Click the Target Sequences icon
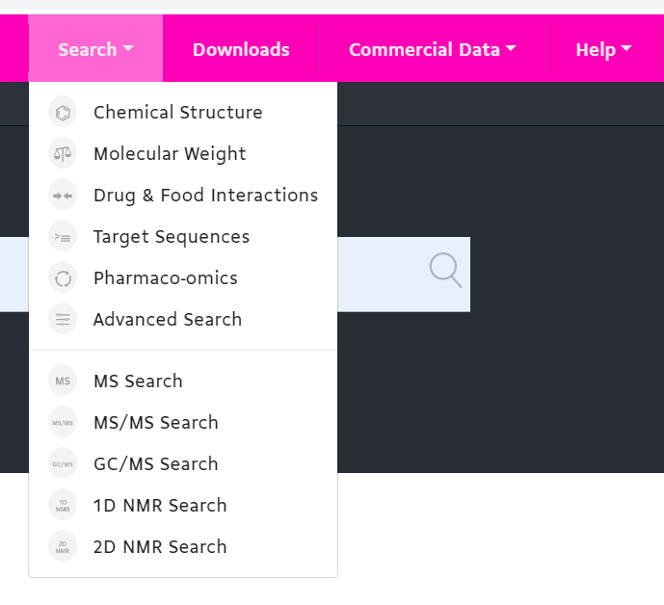Screen dimensions: 664x605 click(63, 237)
